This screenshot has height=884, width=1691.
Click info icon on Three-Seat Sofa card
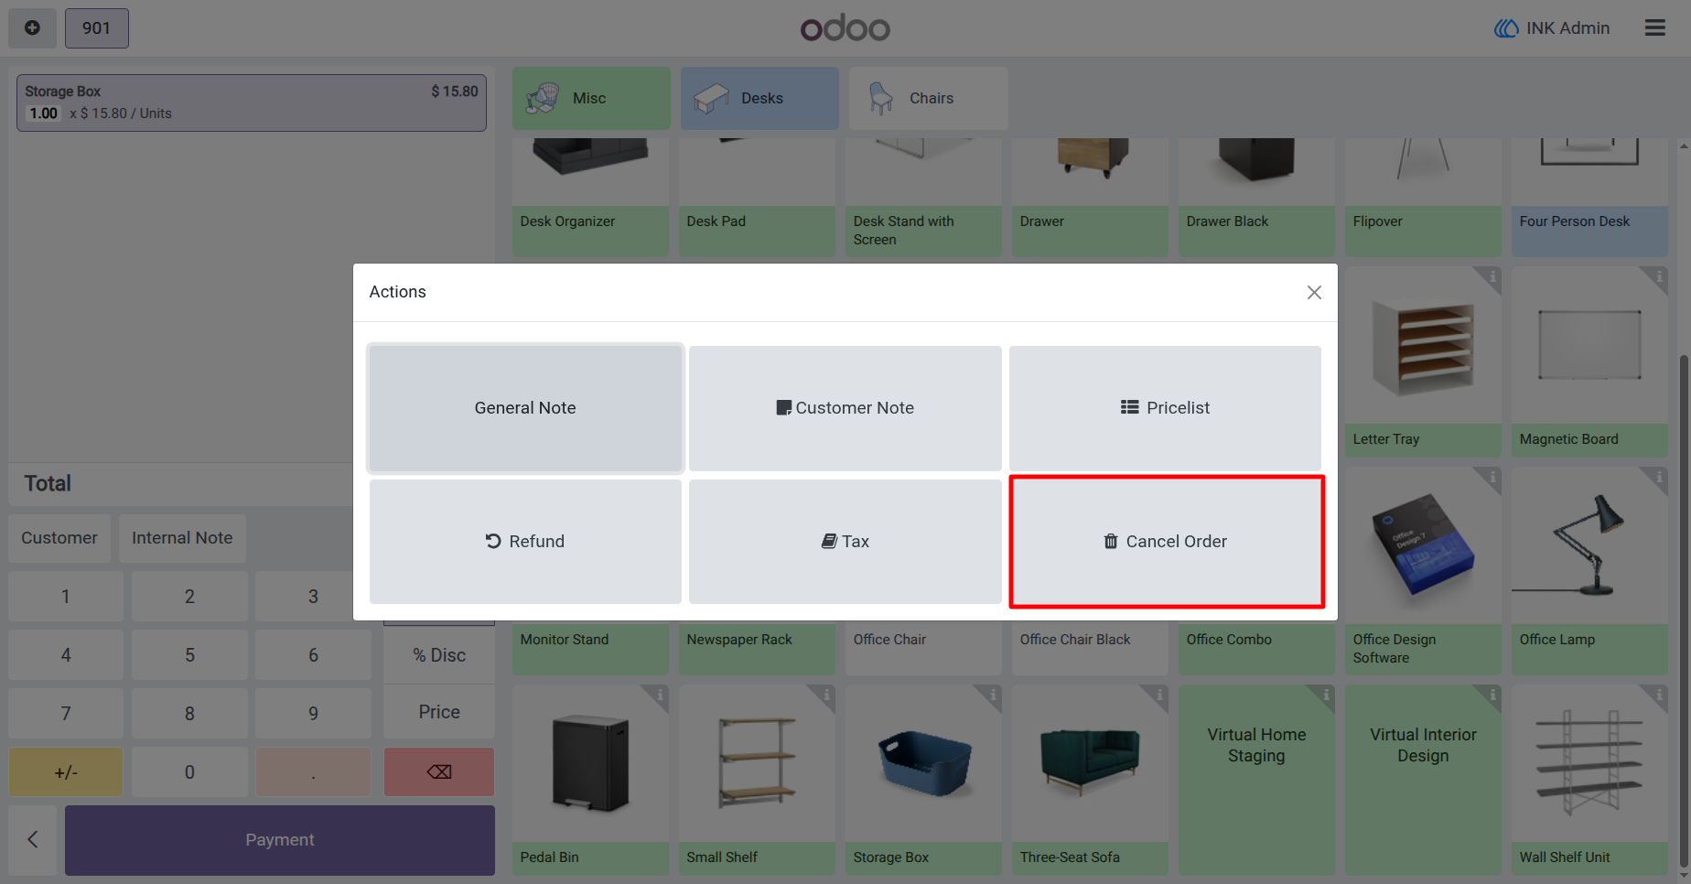coord(1159,695)
